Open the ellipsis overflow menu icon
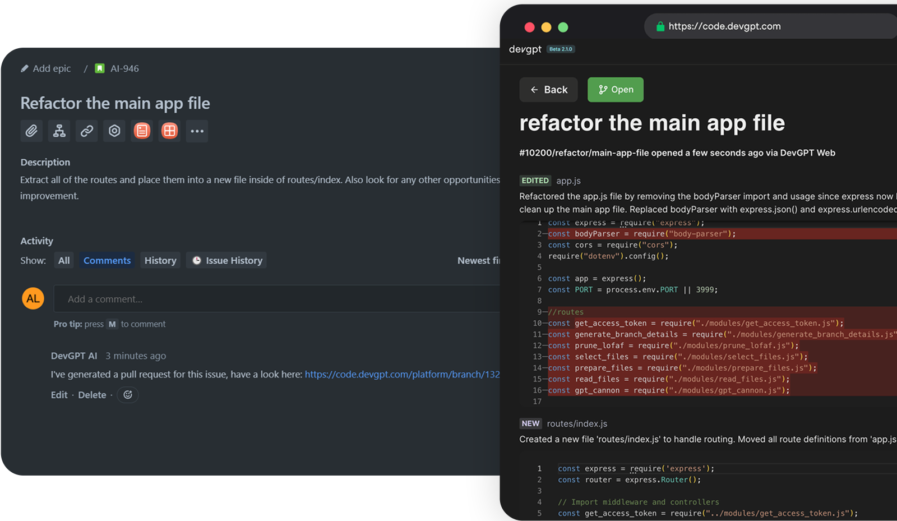 pyautogui.click(x=197, y=131)
